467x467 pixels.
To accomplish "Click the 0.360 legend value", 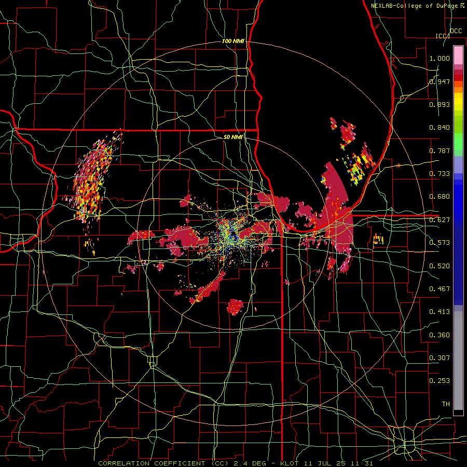I will [439, 335].
